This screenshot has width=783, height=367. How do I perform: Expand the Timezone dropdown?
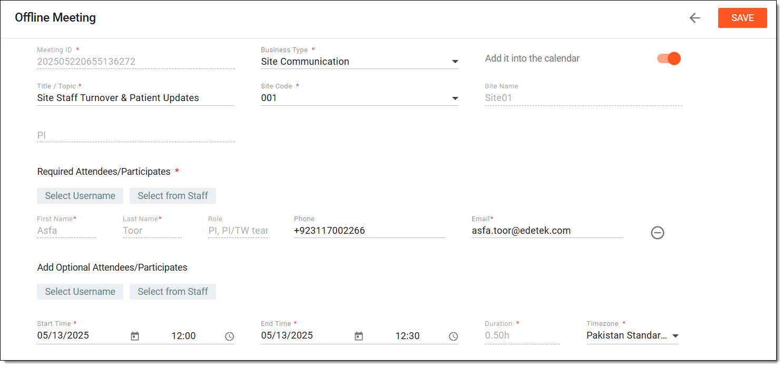(x=632, y=335)
